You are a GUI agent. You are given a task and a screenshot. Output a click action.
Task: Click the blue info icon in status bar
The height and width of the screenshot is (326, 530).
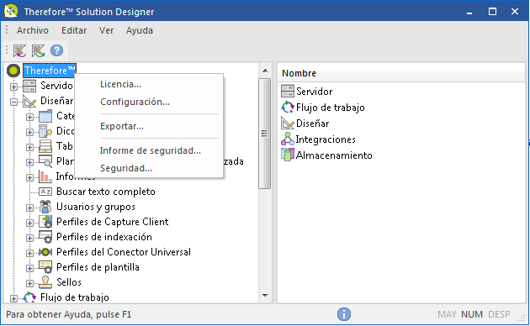click(344, 314)
